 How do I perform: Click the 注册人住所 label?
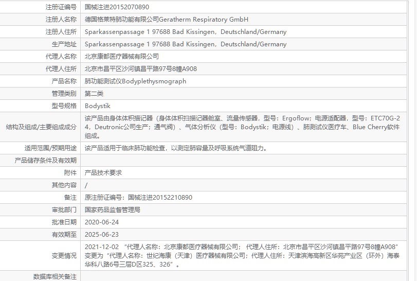pyautogui.click(x=61, y=32)
